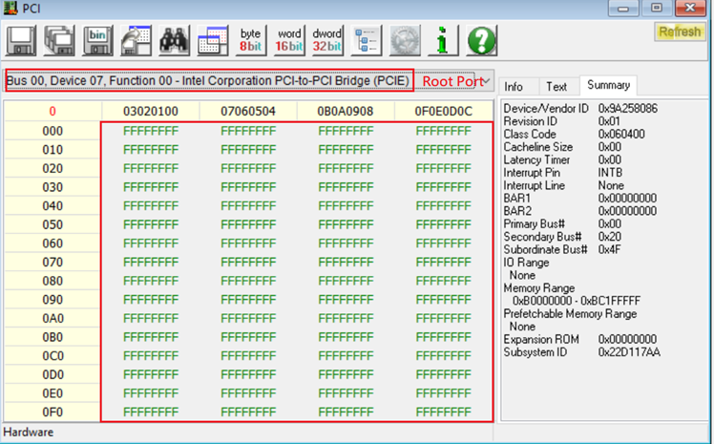
Task: Click Subordinate Bus# value 0x4F
Action: coord(609,249)
